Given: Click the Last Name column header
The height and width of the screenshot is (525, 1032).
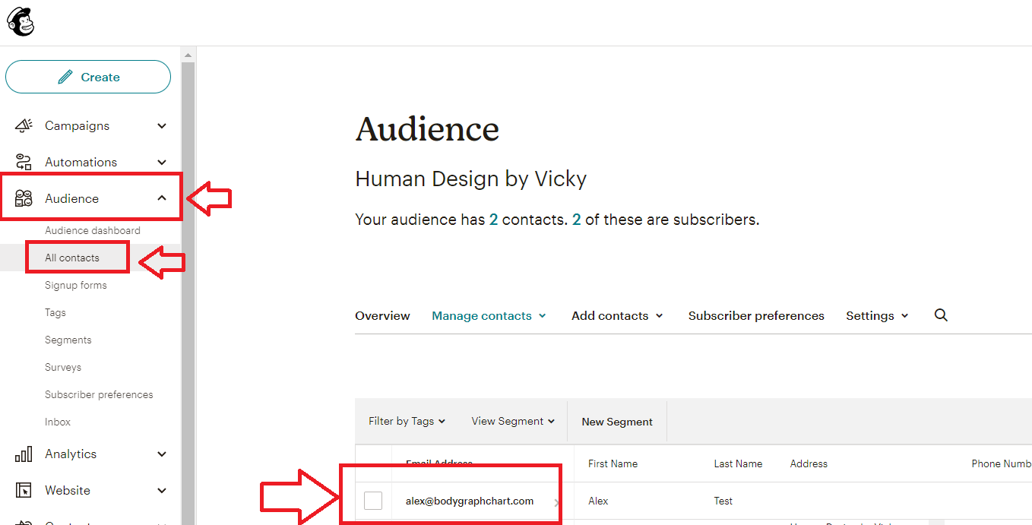Looking at the screenshot, I should pos(738,463).
